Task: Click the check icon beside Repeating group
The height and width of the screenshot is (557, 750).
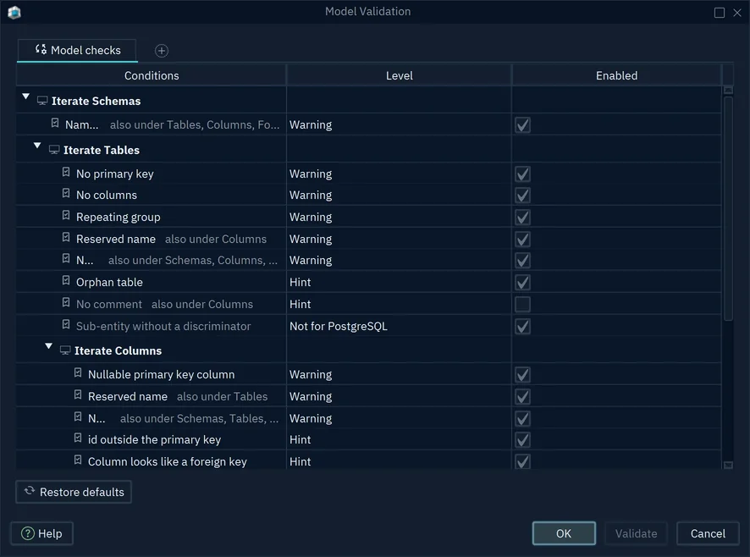Action: coord(66,216)
